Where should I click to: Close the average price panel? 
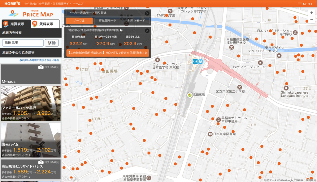click(147, 31)
